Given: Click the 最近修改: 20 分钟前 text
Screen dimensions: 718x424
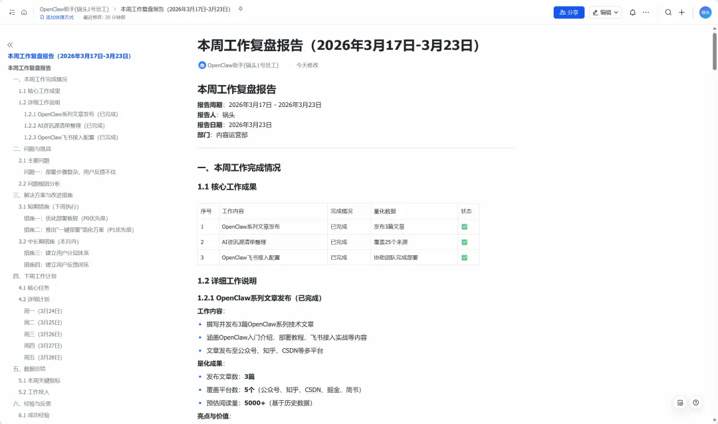Looking at the screenshot, I should [104, 17].
